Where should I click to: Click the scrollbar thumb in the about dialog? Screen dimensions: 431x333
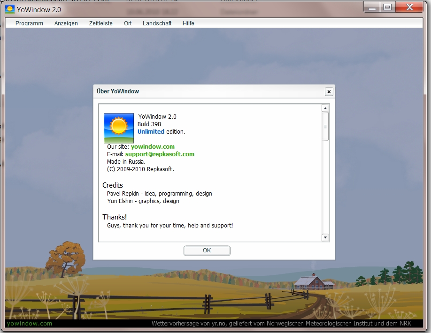(x=325, y=126)
